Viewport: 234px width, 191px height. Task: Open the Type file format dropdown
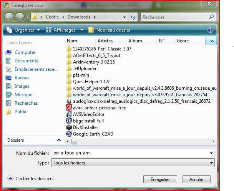point(133,163)
